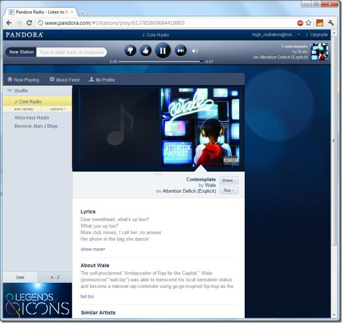Open the Chrome wrench settings menu
This screenshot has width=342, height=323.
(331, 23)
